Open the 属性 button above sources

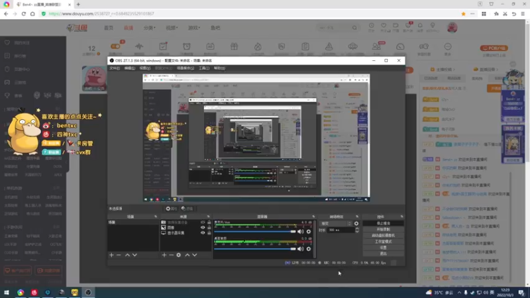172,209
